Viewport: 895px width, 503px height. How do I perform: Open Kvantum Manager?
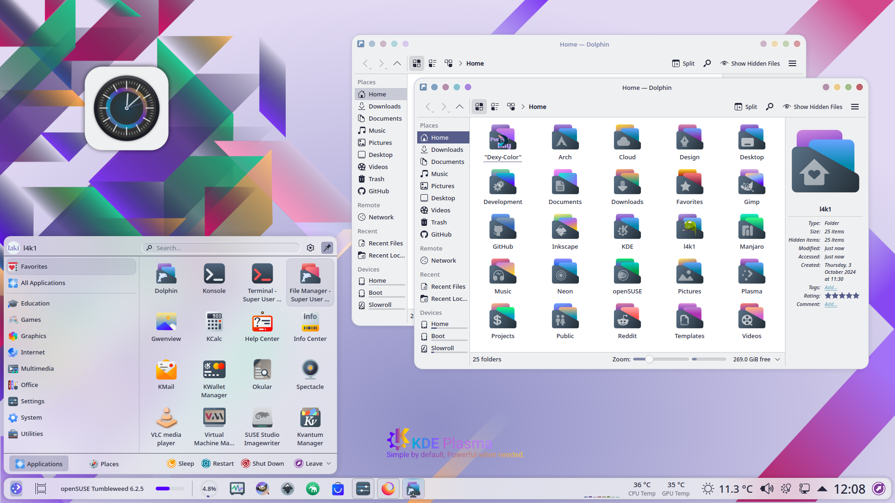(310, 426)
